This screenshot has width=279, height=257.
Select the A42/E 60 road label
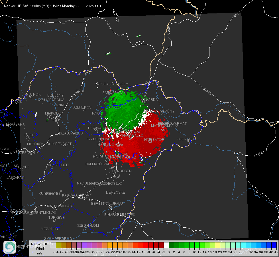tap(85, 198)
